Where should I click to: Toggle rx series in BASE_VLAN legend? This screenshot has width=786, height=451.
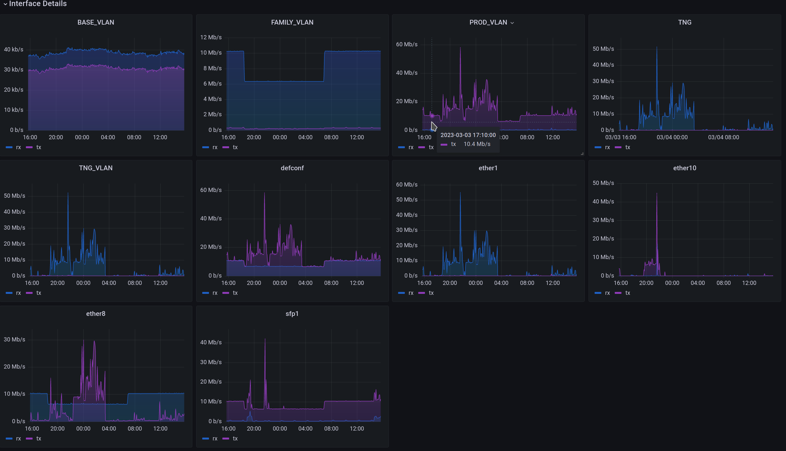point(18,147)
